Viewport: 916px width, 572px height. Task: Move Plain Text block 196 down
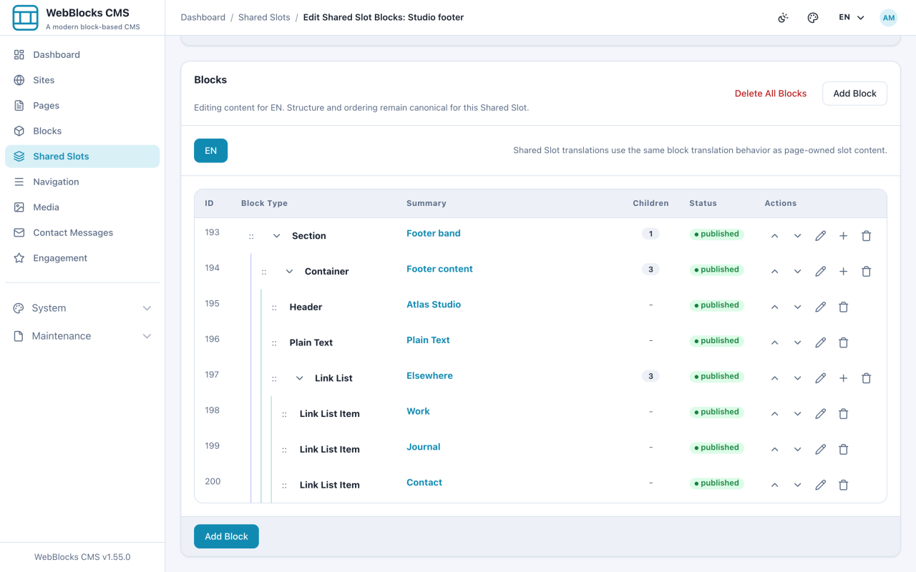(x=797, y=342)
